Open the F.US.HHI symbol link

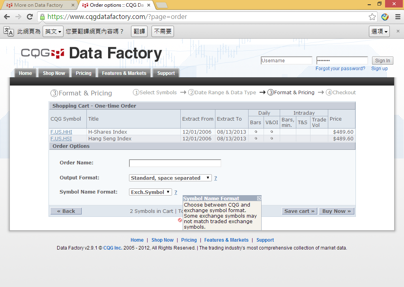coord(61,132)
